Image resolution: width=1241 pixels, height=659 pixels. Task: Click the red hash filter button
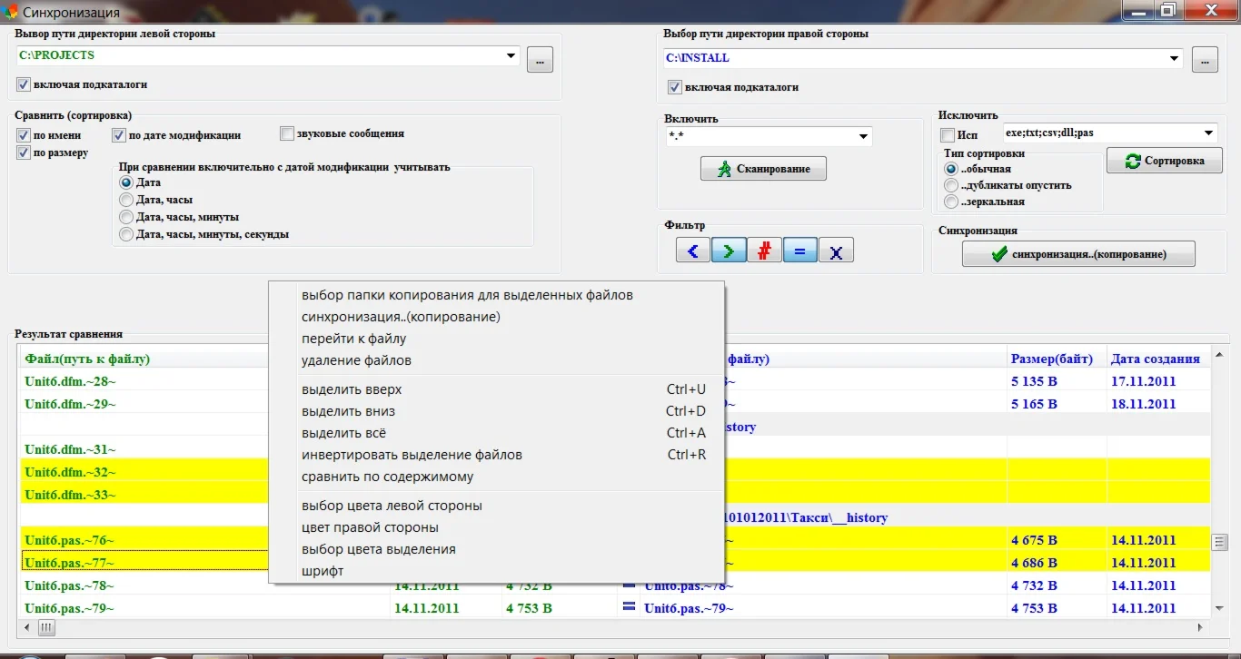[x=764, y=251]
